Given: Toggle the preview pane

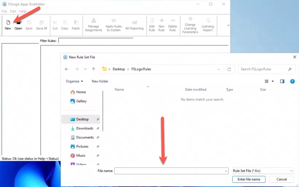Looking at the screenshot, I should click(282, 81).
